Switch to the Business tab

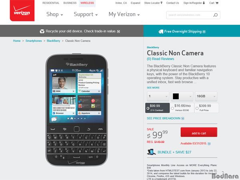70,3
